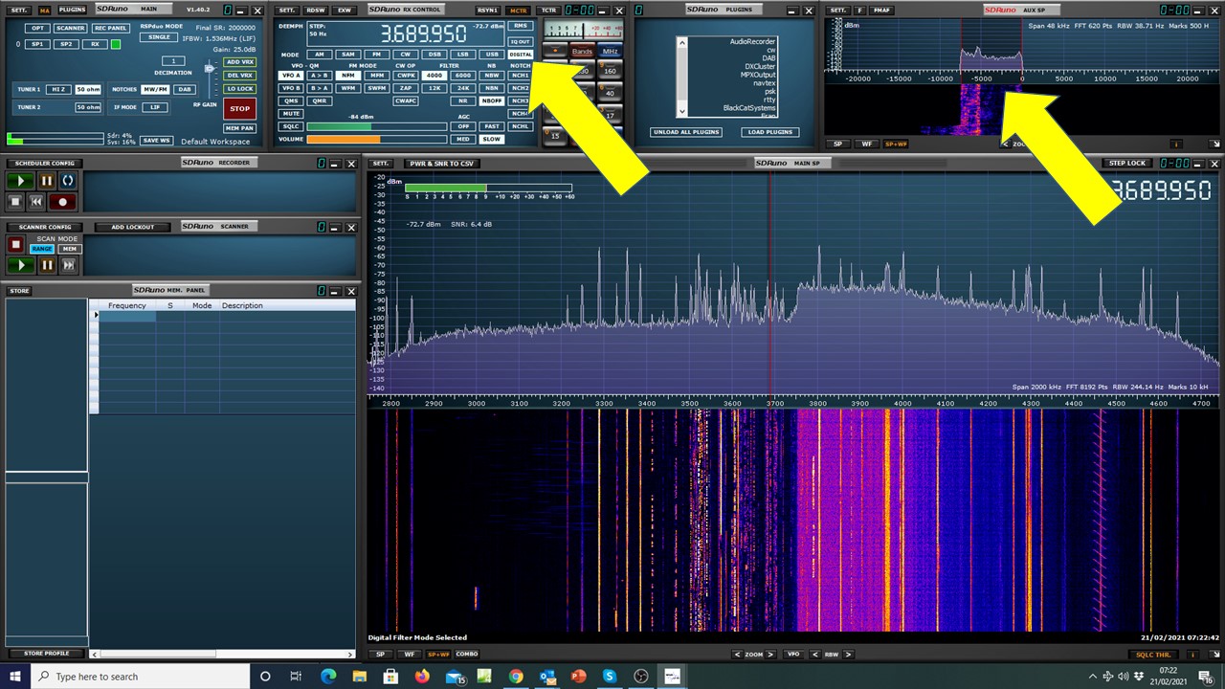The height and width of the screenshot is (689, 1225).
Task: Open REC PANEL from Main window
Action: (110, 28)
